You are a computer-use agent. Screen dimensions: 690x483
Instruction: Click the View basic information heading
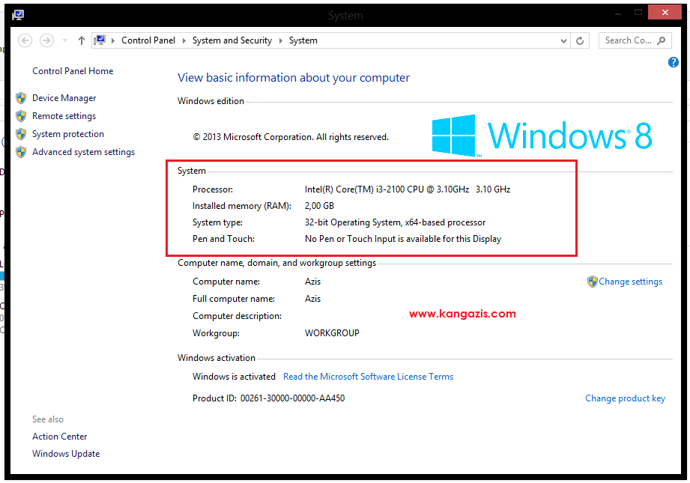coord(294,78)
